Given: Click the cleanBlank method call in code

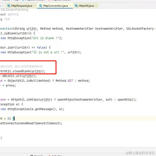Looking at the screenshot, I should 21,71.
